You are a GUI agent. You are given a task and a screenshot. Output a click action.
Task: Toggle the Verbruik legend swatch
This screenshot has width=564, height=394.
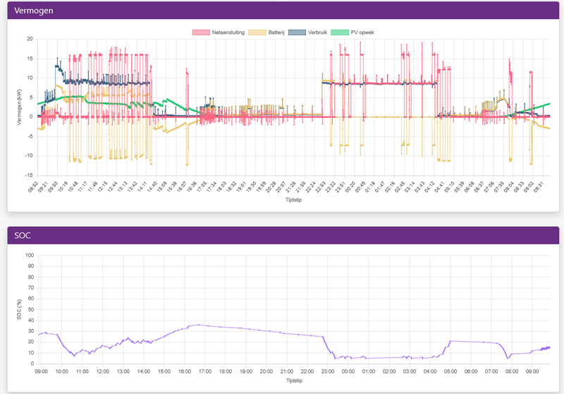point(297,32)
